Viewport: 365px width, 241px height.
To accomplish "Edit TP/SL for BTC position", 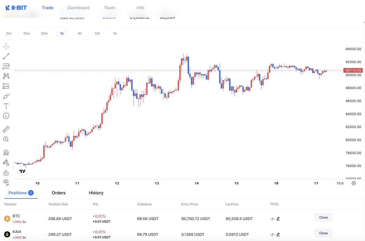I will coord(278,219).
